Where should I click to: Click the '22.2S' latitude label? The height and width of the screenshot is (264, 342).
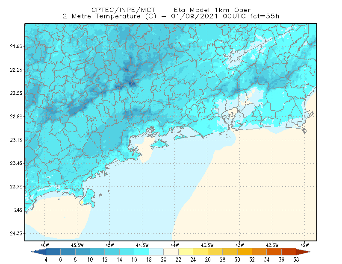[x=16, y=70]
